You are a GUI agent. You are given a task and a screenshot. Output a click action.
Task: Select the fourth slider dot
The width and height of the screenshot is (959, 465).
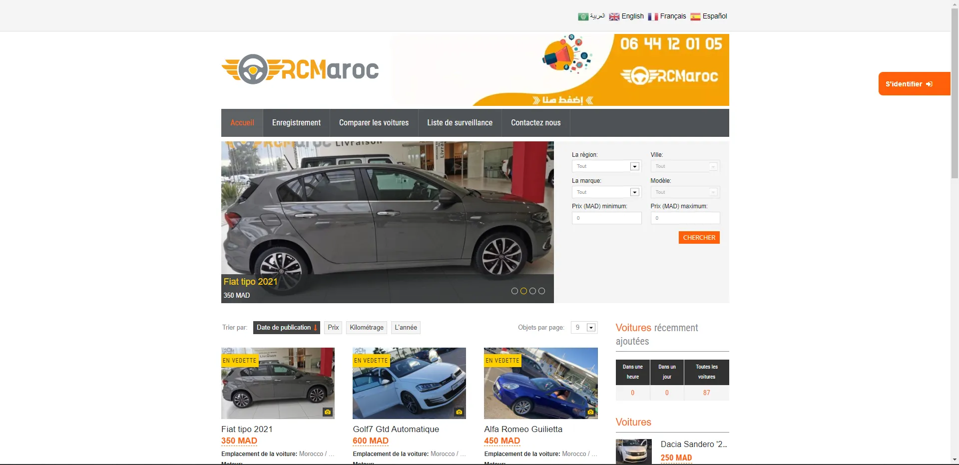pyautogui.click(x=541, y=291)
